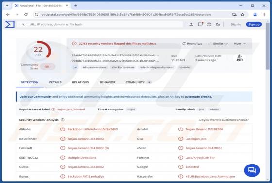Viewport: 272px width, 183px height.
Task: Click the checks-cpu-name tag
Action: tap(123, 67)
